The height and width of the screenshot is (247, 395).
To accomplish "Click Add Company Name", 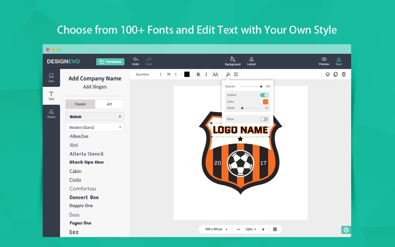I will (95, 79).
